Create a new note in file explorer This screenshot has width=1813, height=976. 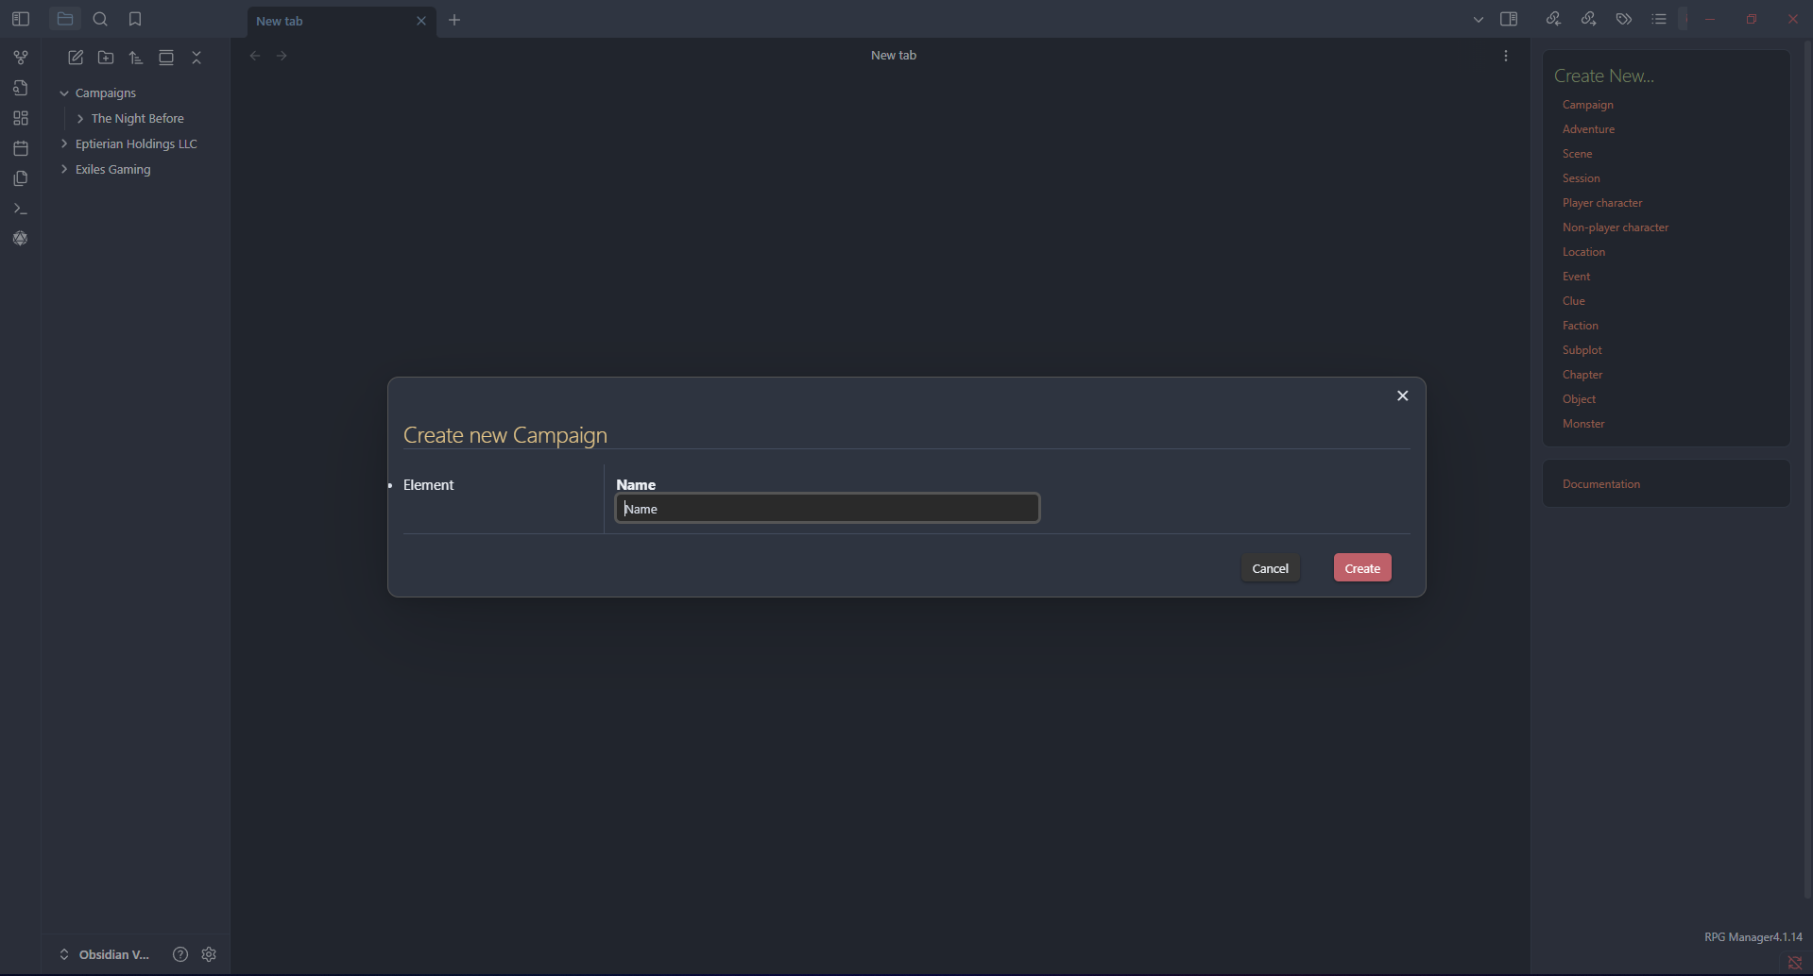pyautogui.click(x=76, y=58)
